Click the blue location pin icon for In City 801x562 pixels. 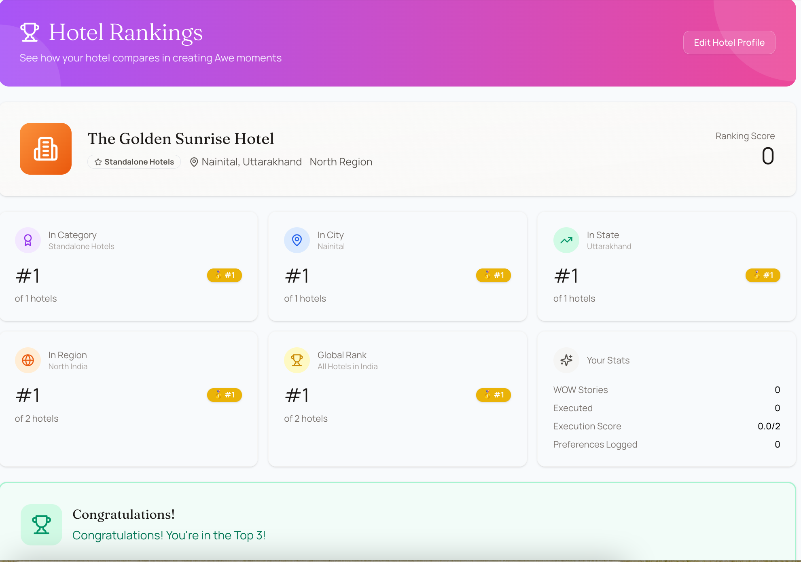(x=297, y=240)
